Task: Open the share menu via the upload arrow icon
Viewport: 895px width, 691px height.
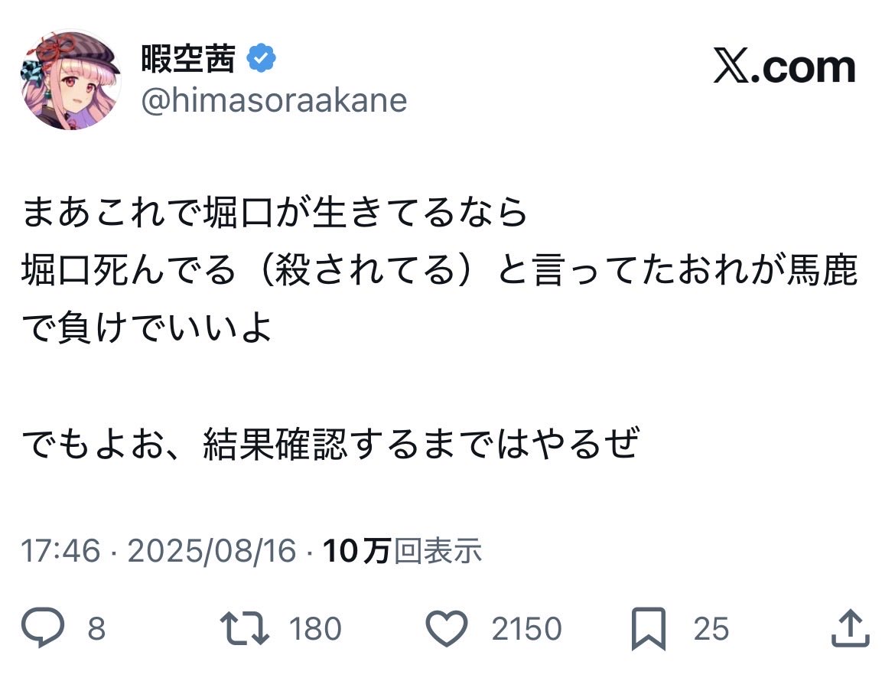Action: pos(849,629)
